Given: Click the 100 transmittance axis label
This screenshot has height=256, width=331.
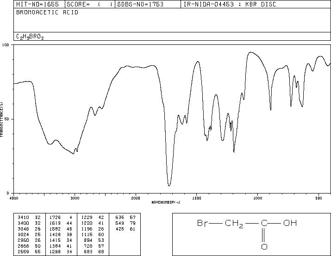Looking at the screenshot, I should tap(5, 45).
